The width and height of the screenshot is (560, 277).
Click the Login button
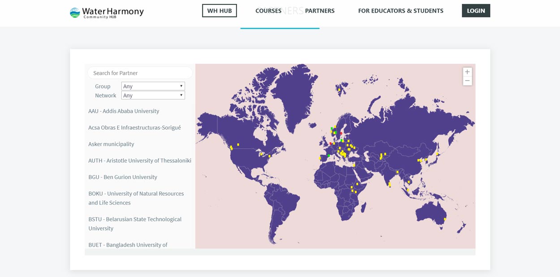click(x=476, y=11)
